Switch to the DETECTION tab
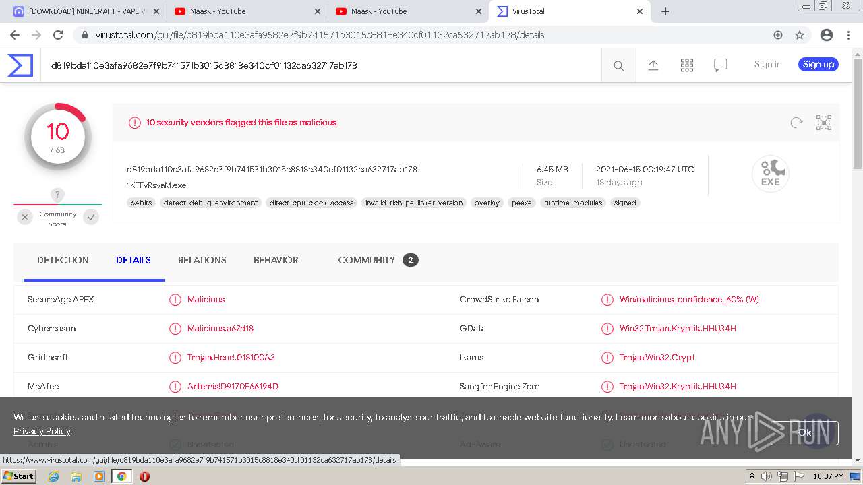 tap(63, 260)
